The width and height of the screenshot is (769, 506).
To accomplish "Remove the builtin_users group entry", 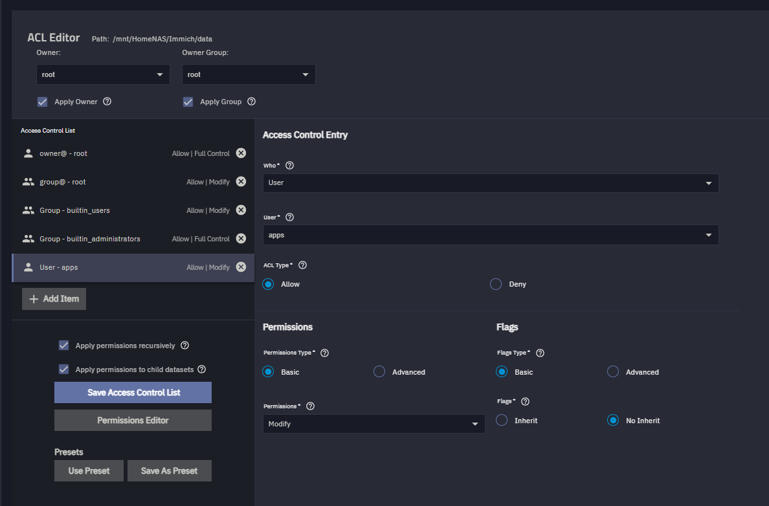I will click(241, 210).
